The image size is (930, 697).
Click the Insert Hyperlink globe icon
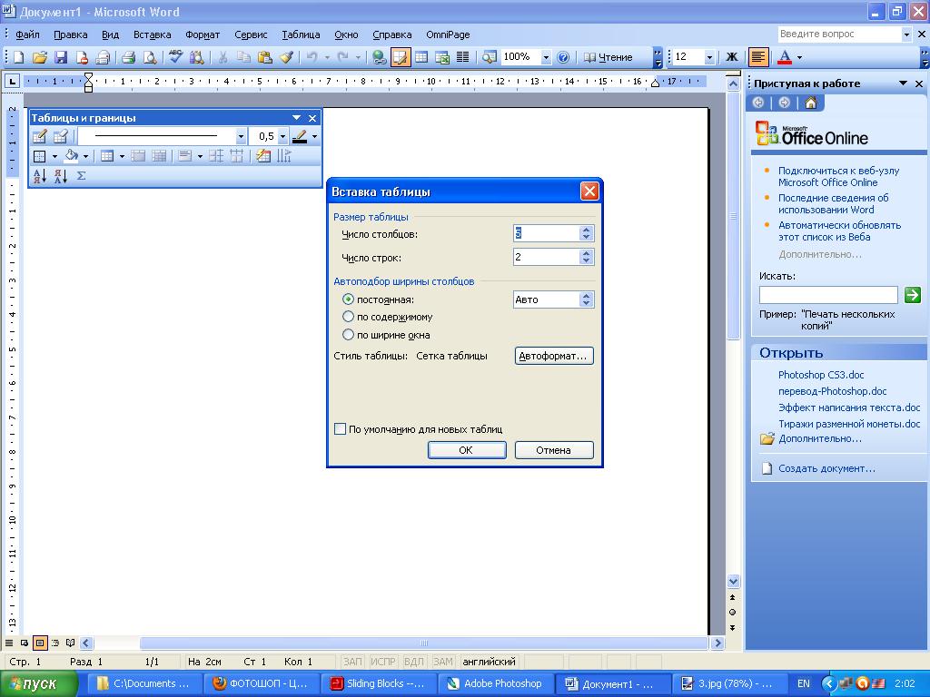(379, 57)
